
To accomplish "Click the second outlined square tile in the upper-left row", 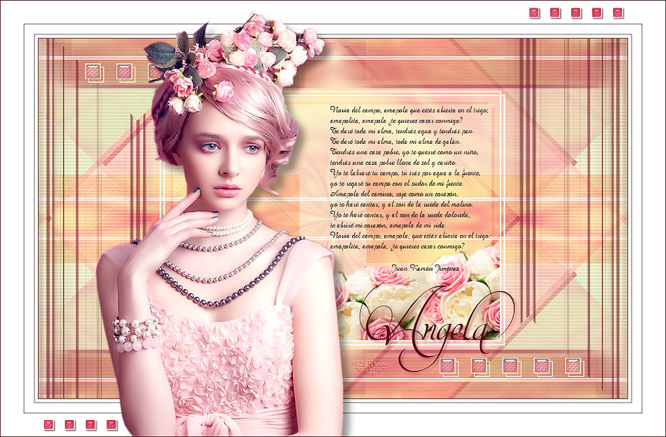I will (x=125, y=72).
